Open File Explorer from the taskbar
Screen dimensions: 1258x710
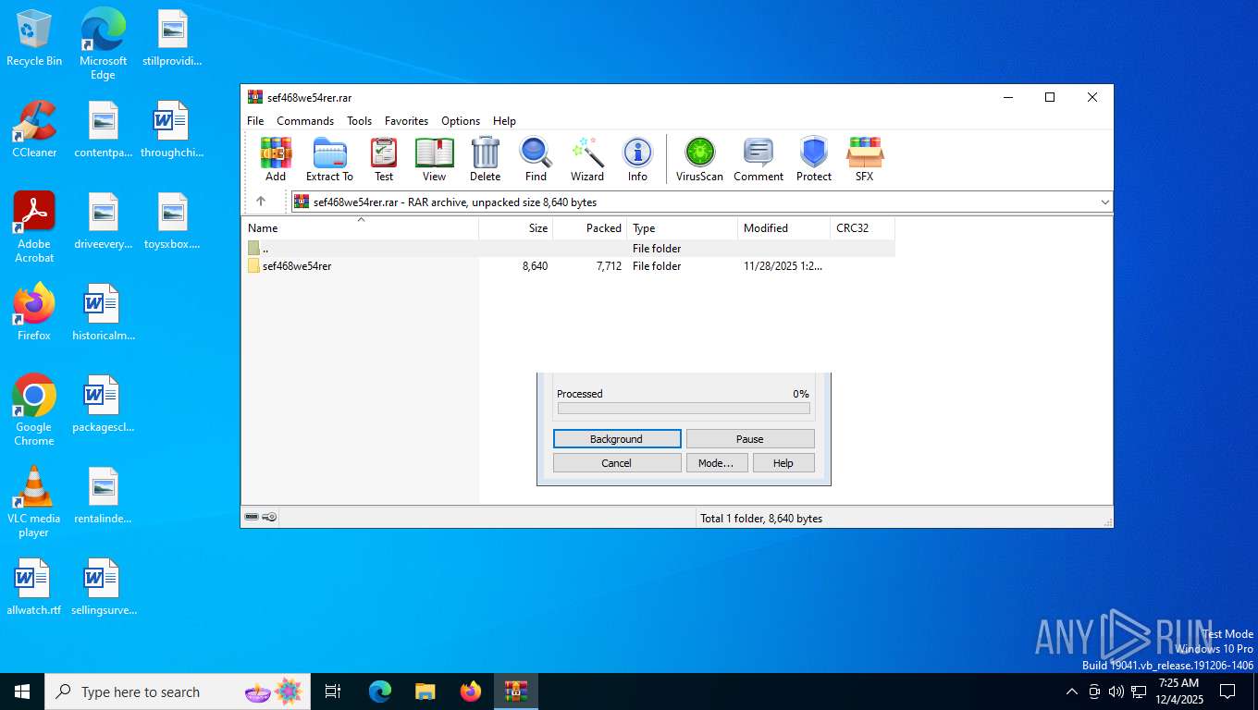[x=425, y=692]
